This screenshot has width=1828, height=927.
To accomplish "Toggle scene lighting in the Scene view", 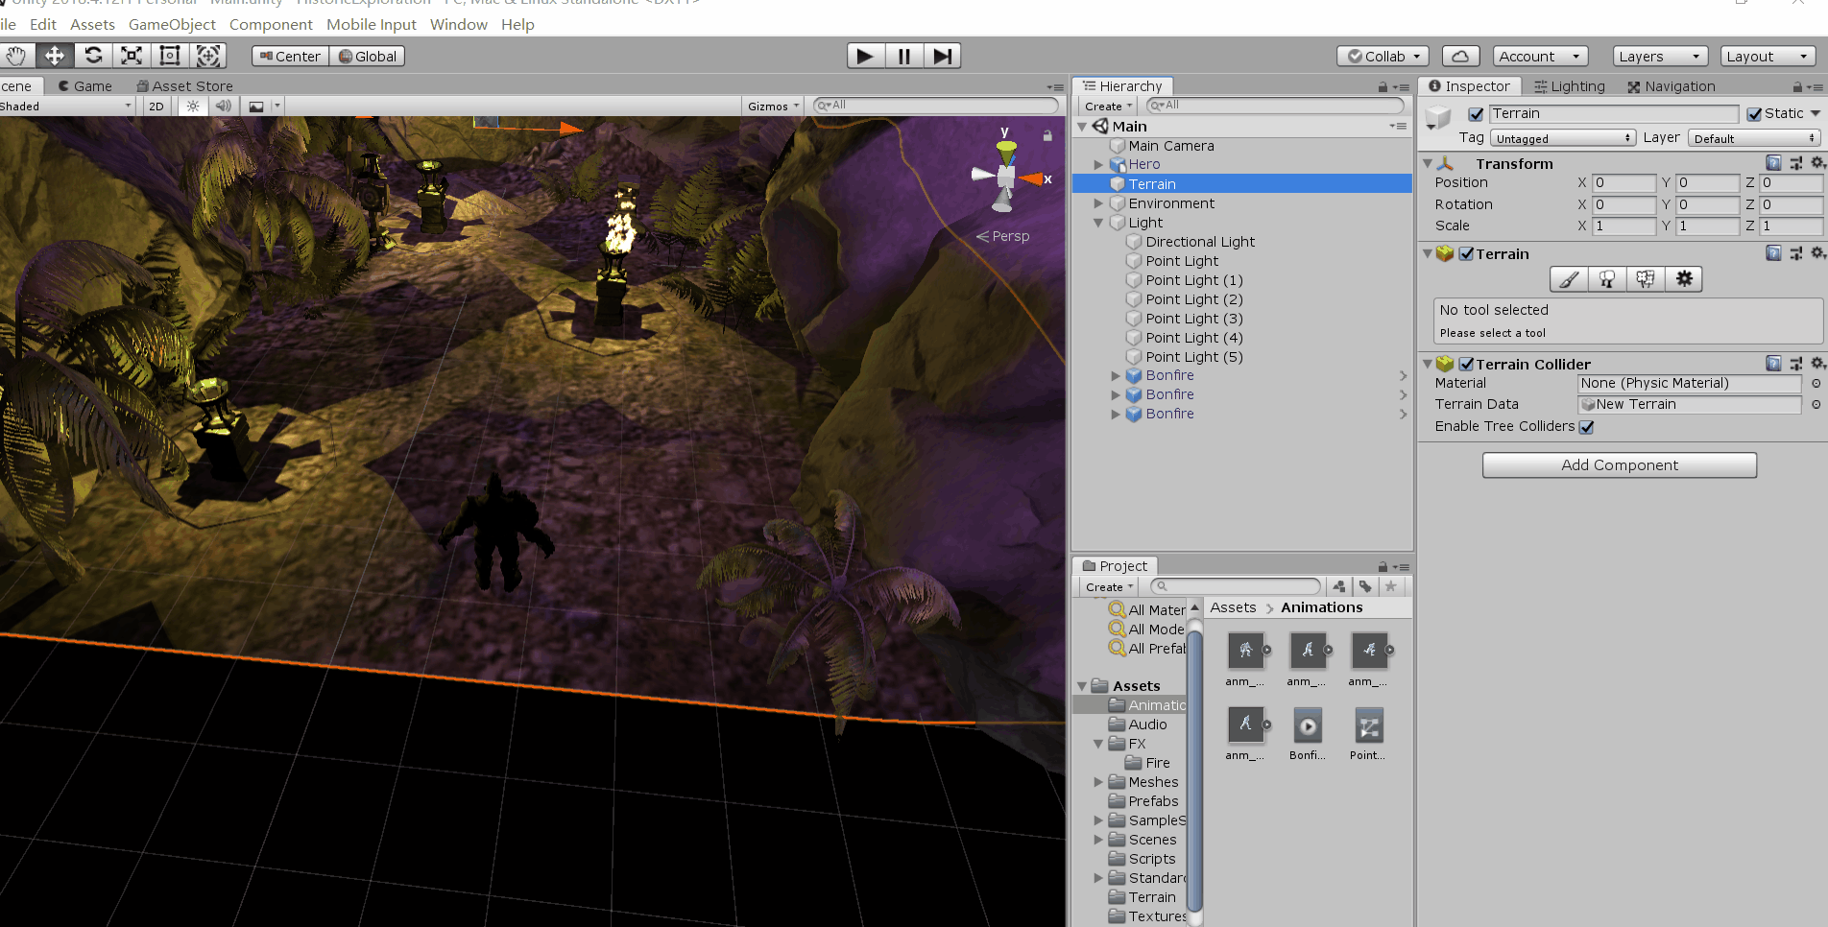I will [192, 106].
